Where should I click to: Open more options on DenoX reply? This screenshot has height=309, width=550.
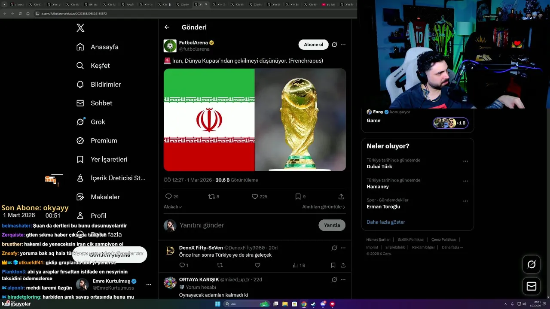pos(343,248)
